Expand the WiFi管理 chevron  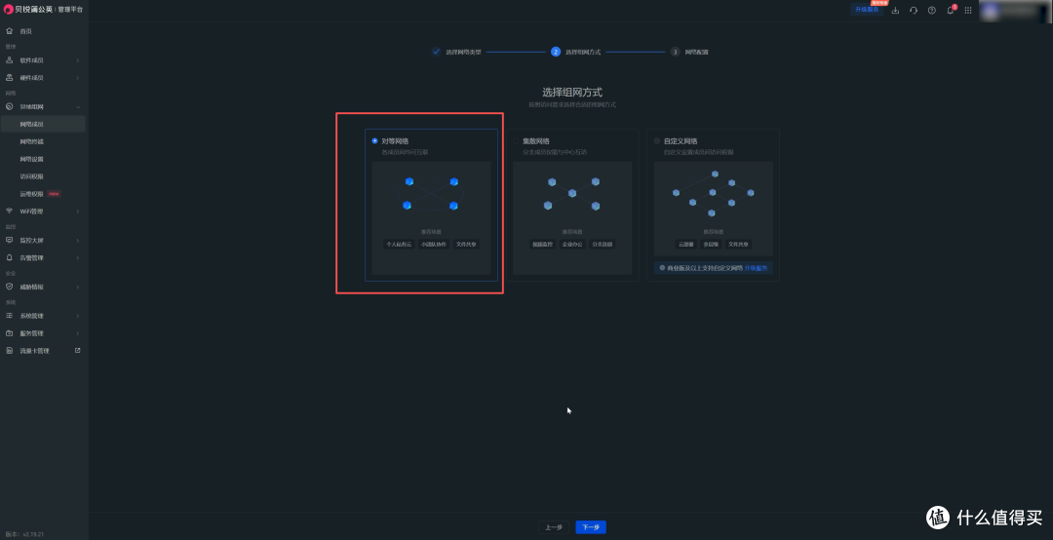pyautogui.click(x=78, y=211)
